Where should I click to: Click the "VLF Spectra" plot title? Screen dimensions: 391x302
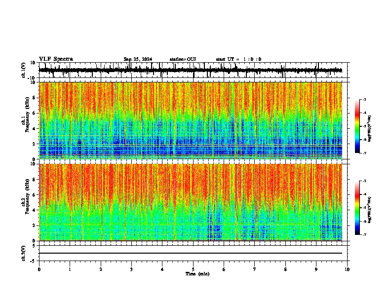(x=56, y=59)
